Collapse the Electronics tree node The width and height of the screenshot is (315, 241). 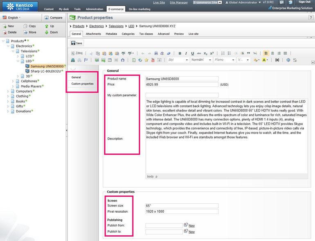tap(8, 46)
